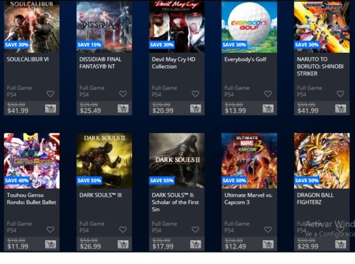Add Devil May Cry HD Collection to cart

click(195, 109)
